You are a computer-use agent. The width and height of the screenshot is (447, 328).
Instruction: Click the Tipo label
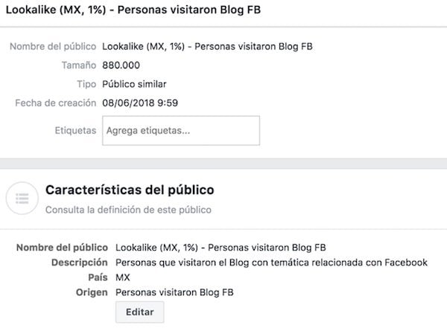coord(86,84)
